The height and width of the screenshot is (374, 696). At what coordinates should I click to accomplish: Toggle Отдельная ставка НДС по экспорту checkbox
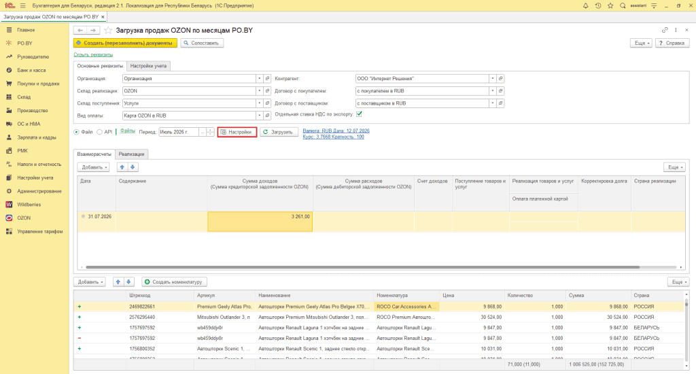[x=359, y=114]
